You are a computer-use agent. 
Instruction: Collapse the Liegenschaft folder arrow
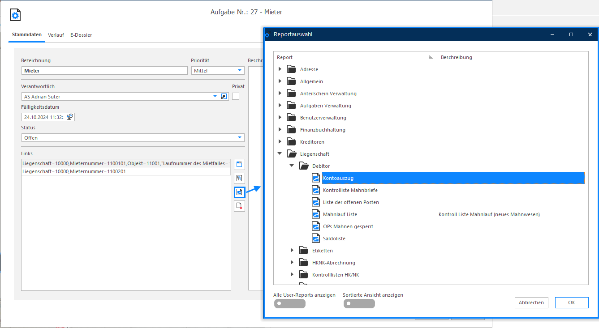[x=280, y=154]
